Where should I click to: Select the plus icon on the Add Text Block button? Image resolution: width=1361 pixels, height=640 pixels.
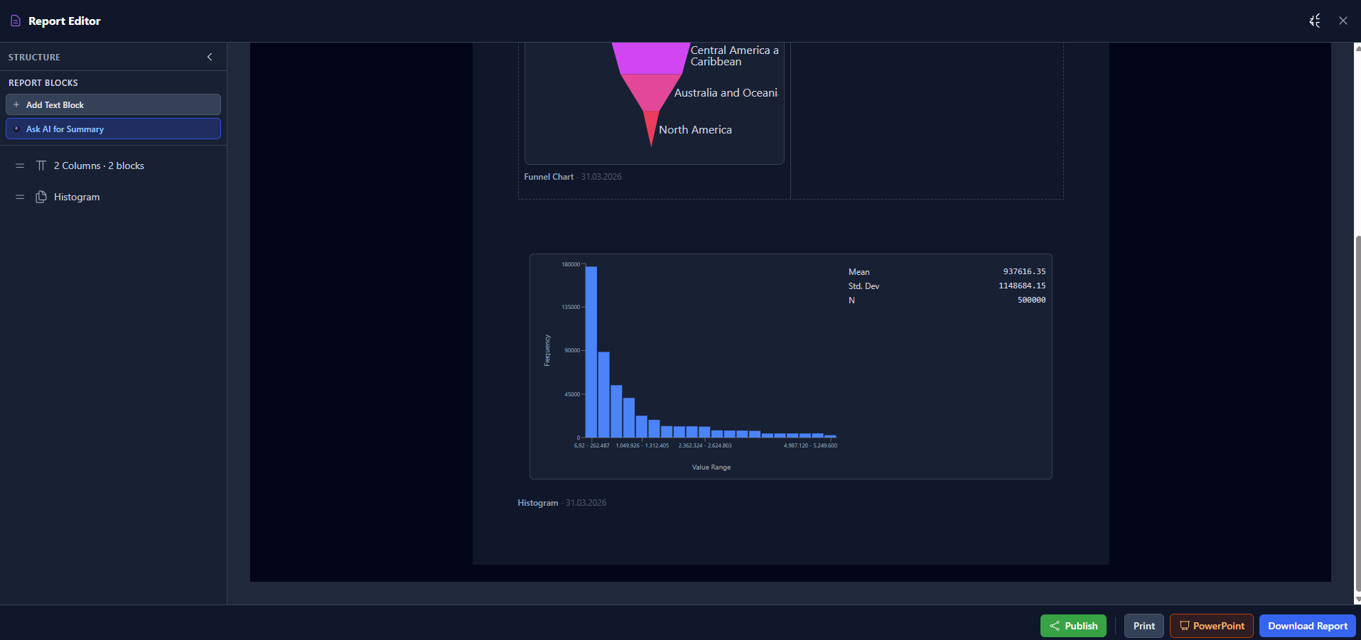click(x=16, y=104)
